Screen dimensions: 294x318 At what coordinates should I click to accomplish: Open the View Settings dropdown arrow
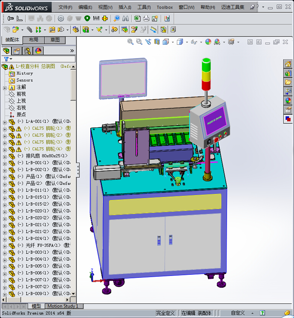[x=238, y=42]
